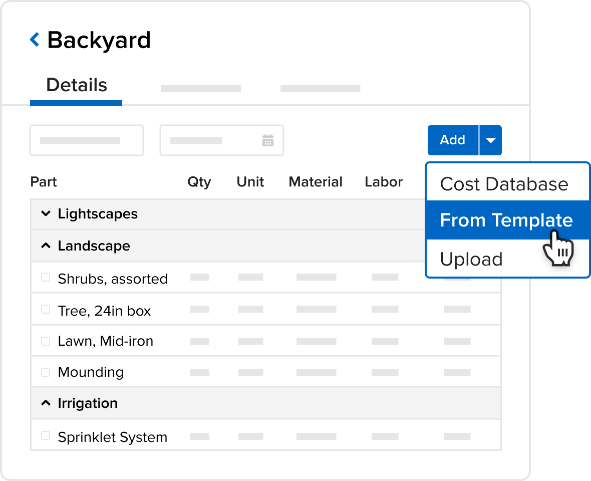591x481 pixels.
Task: Click the Tree, 24in box part name
Action: [104, 311]
